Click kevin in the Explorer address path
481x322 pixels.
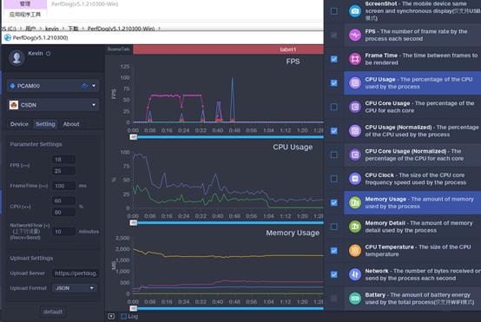coord(51,29)
